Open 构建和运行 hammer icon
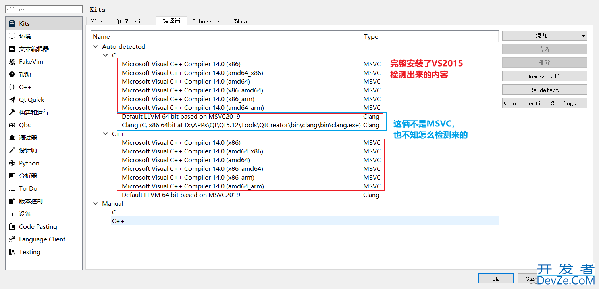The height and width of the screenshot is (289, 599). [12, 113]
